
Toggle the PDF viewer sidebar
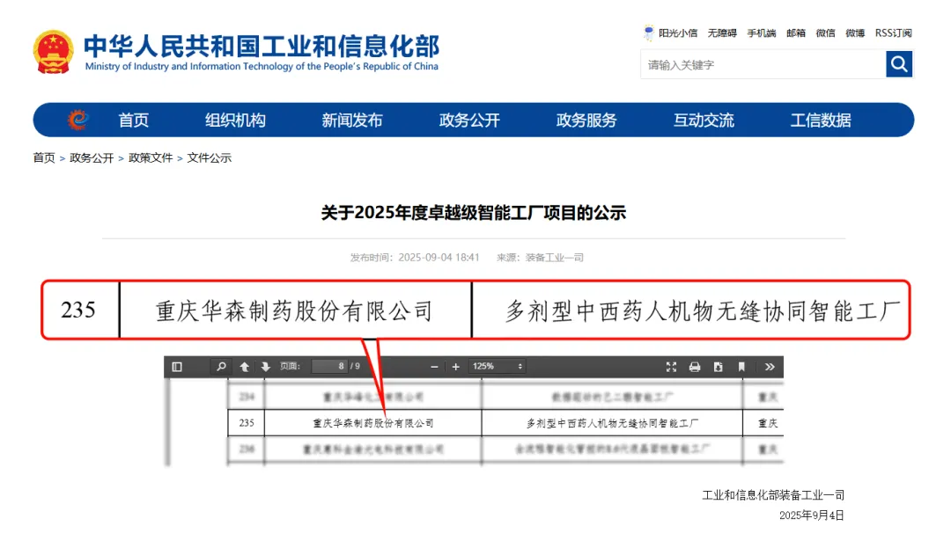click(x=177, y=367)
